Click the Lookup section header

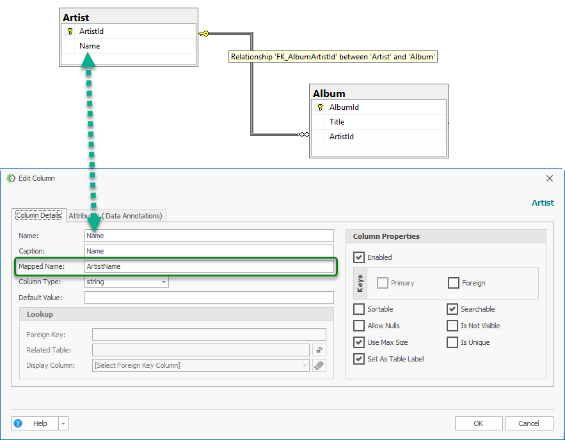[x=177, y=314]
